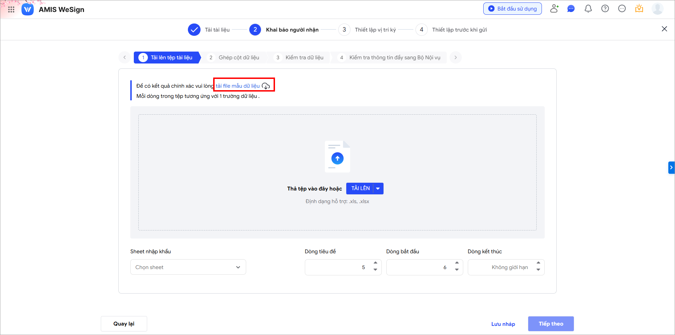Screen dimensions: 675x335
Task: Click the Tiếp theo button
Action: point(551,324)
